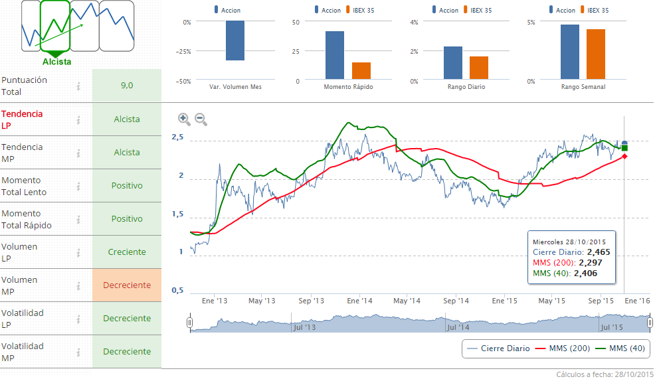This screenshot has height=383, width=659.
Task: Show info for Volatilidad MP row
Action: 78,352
